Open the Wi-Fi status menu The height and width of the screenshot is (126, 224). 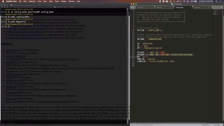click(x=184, y=1)
